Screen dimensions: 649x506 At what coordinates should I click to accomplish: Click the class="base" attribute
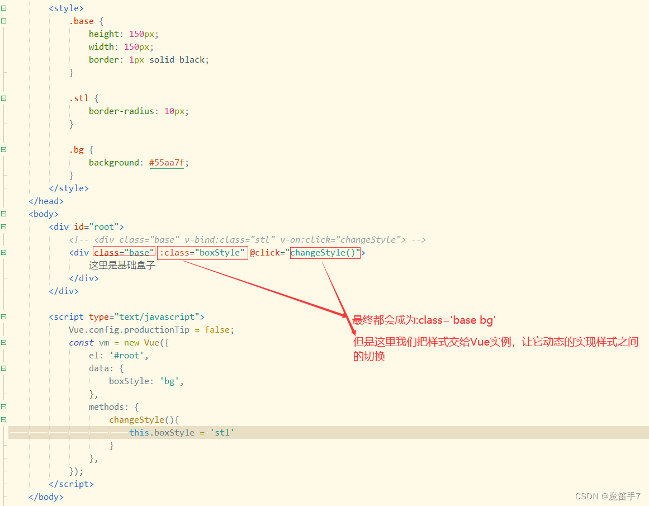[x=124, y=253]
